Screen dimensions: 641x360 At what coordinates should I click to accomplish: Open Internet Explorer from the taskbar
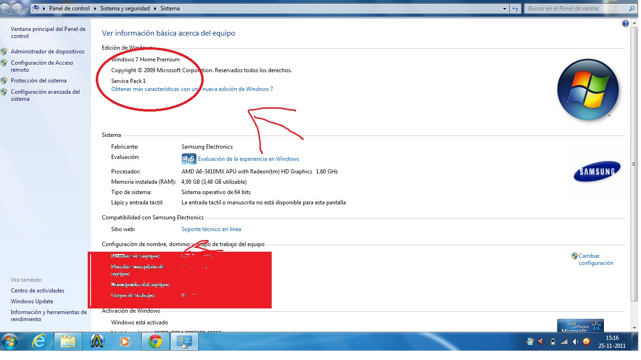pyautogui.click(x=39, y=342)
